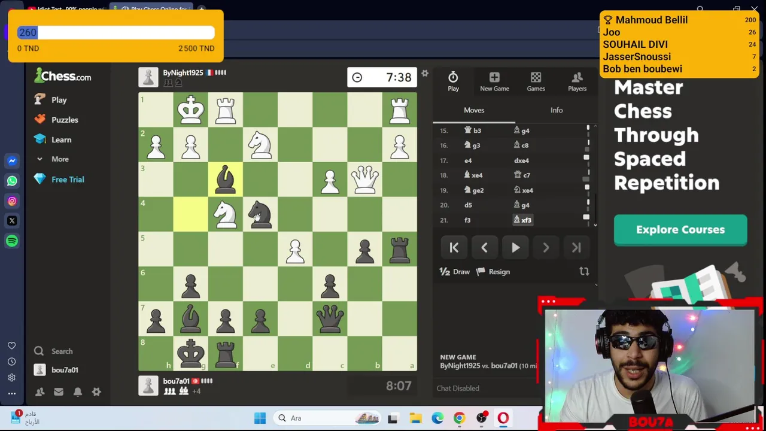Click the Explore Courses button
Viewport: 766px width, 431px height.
coord(680,230)
